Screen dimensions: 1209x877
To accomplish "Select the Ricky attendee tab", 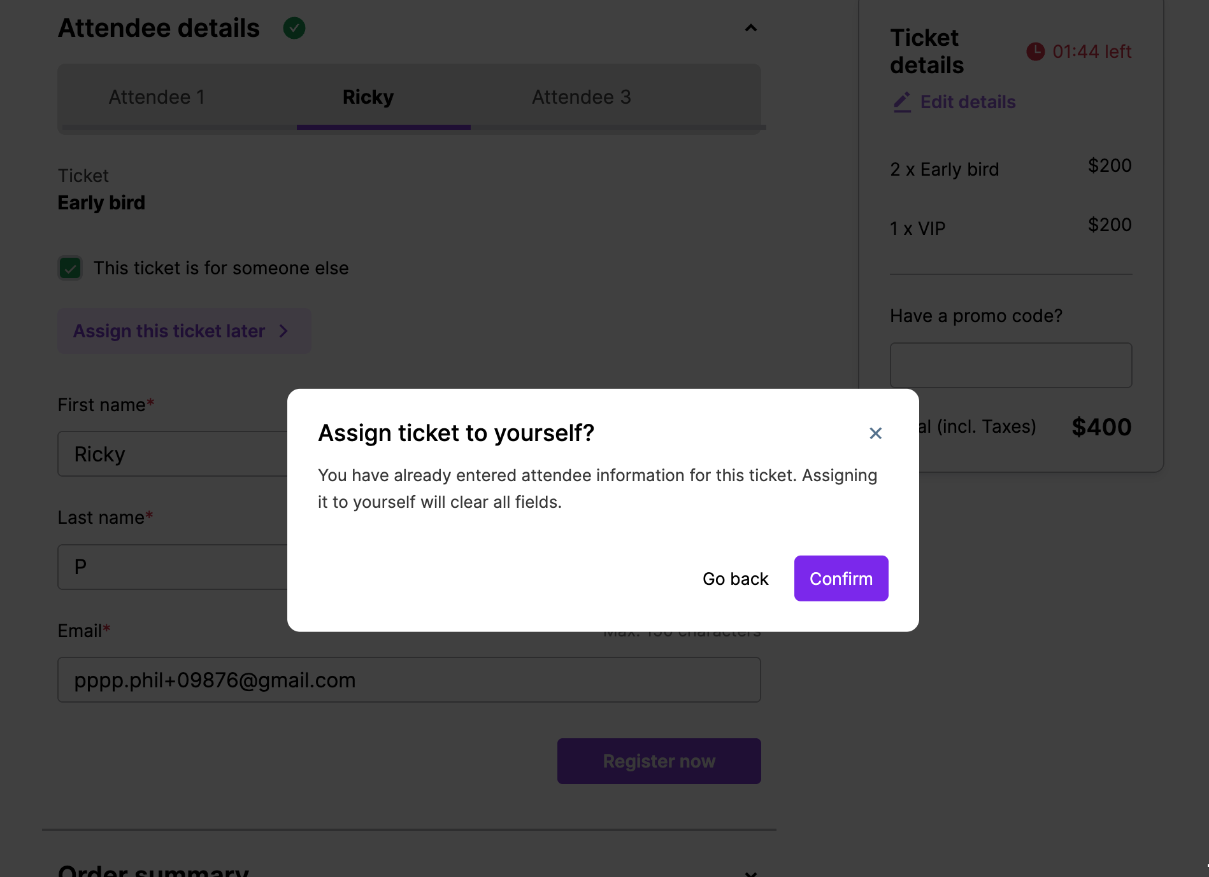I will (368, 97).
